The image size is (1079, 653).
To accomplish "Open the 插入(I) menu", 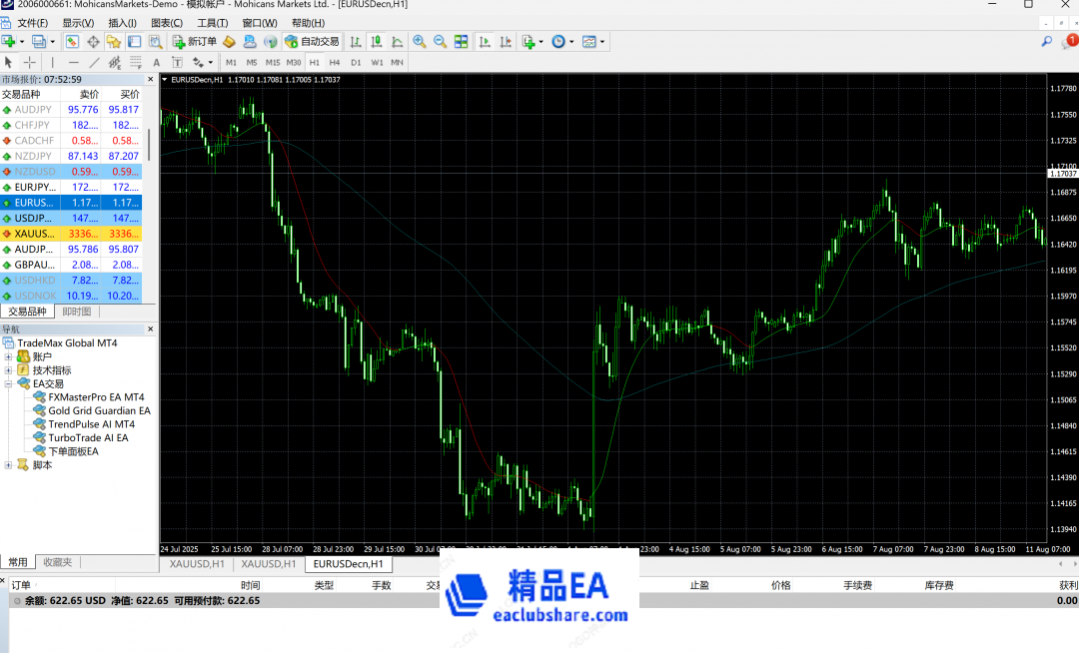I will tap(123, 23).
